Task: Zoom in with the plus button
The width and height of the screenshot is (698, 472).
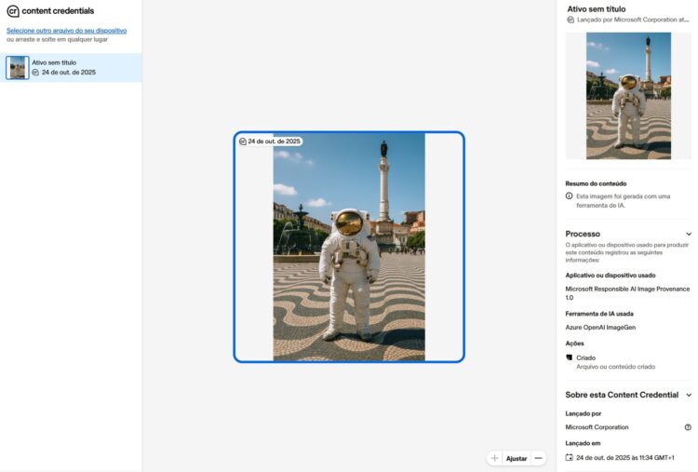Action: 494,458
